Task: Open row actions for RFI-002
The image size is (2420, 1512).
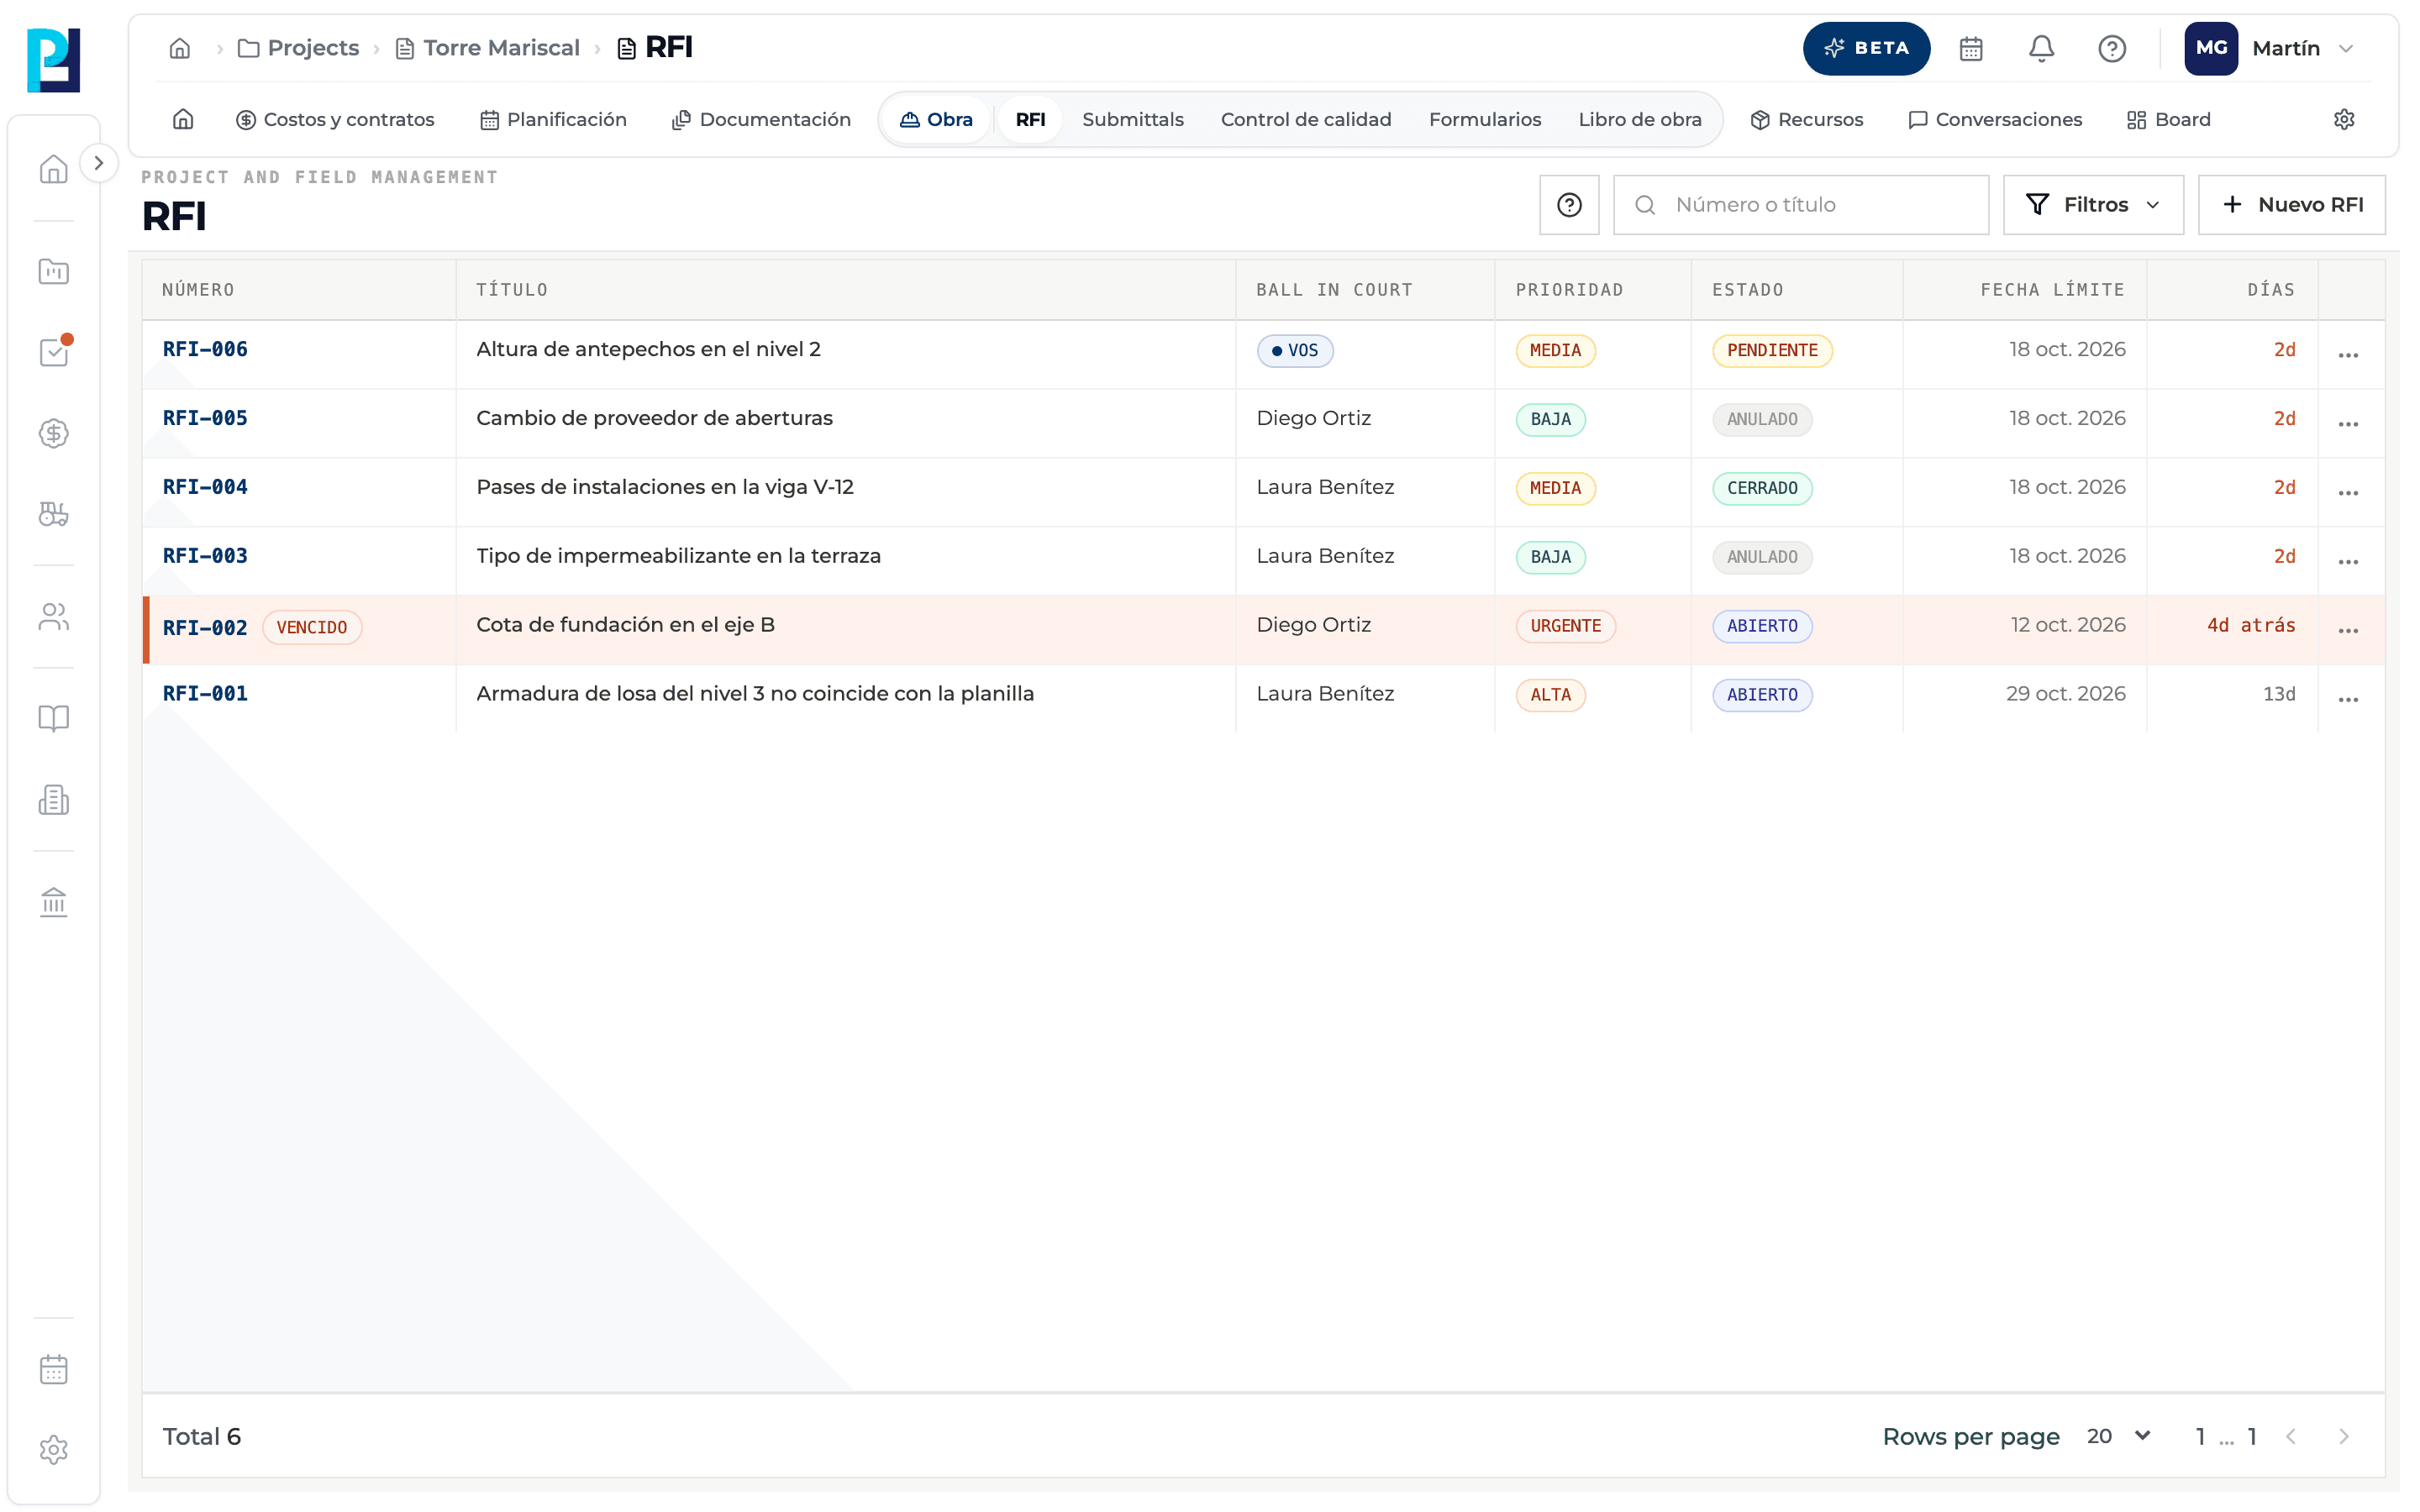Action: (x=2348, y=630)
